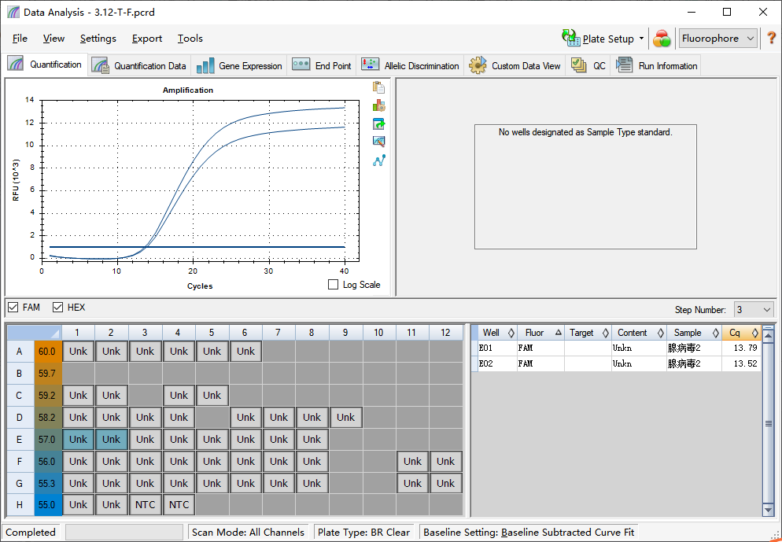Click Scan Mode: All Channels status entry
The image size is (782, 542).
coord(248,532)
